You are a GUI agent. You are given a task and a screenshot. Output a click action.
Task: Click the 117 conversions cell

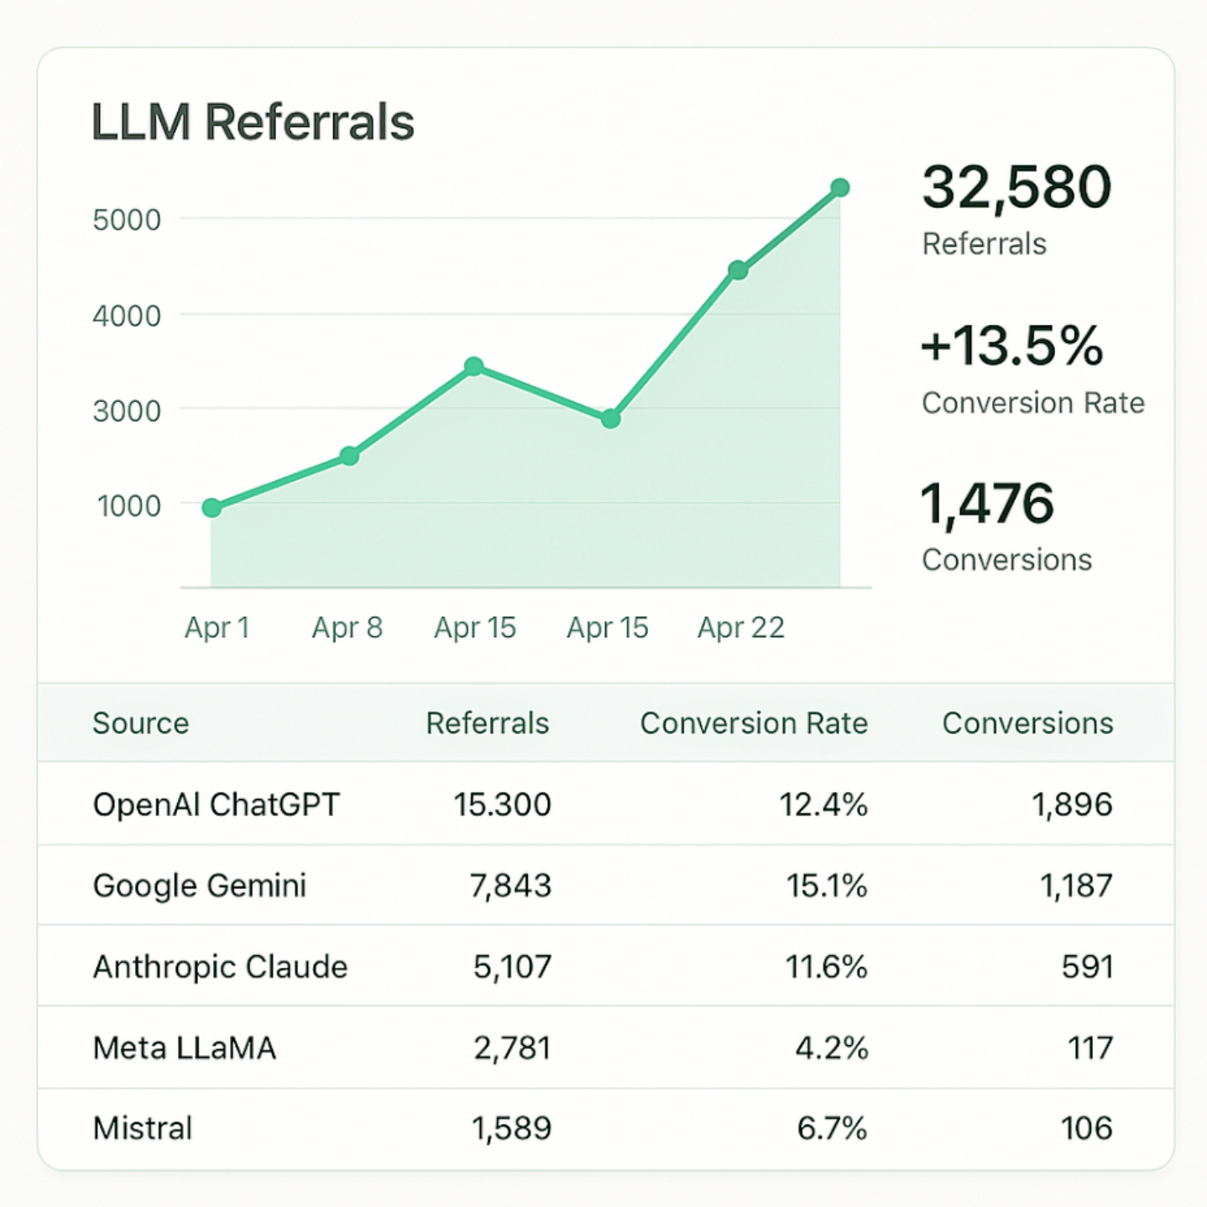[1090, 1048]
